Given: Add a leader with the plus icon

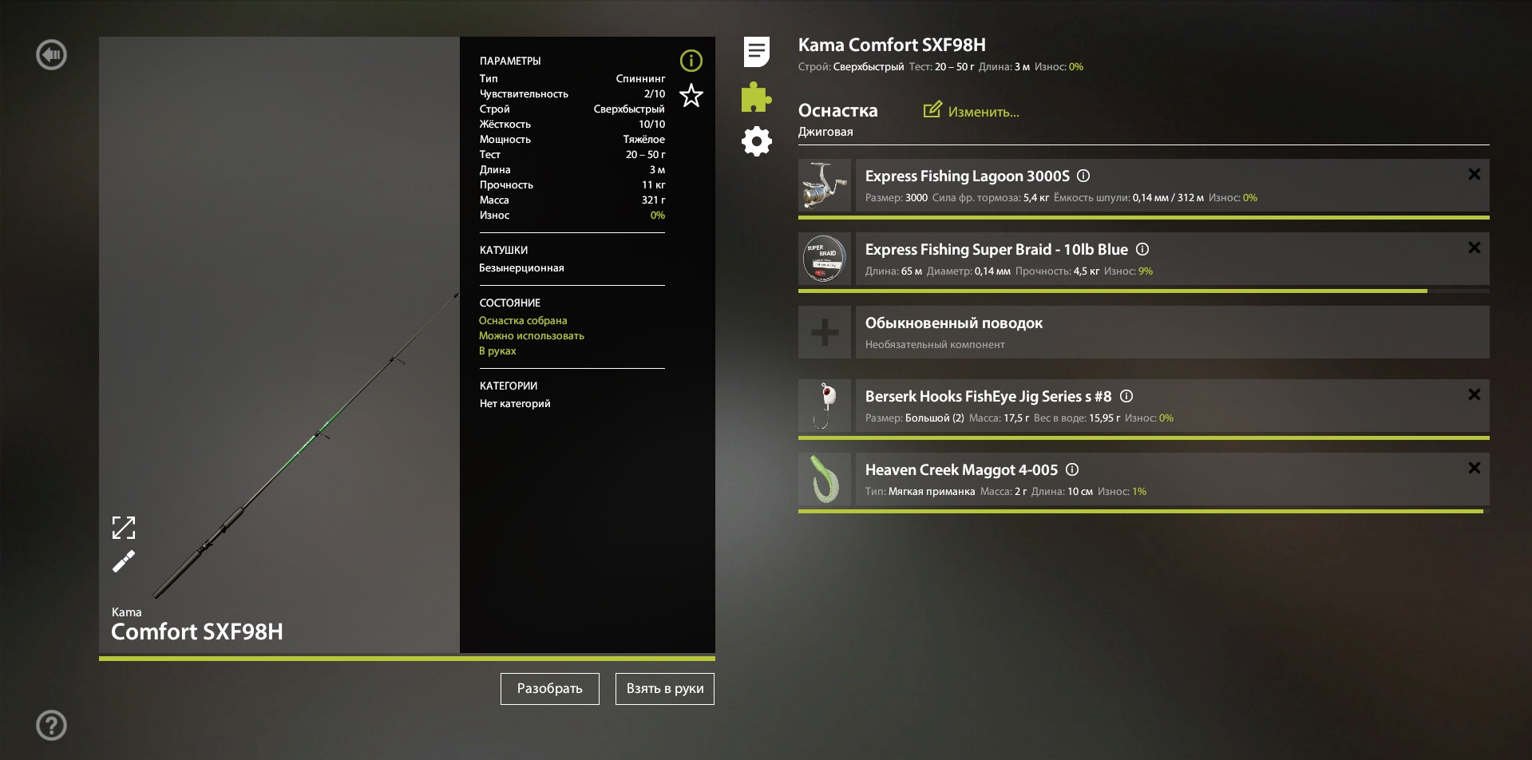Looking at the screenshot, I should coord(825,332).
